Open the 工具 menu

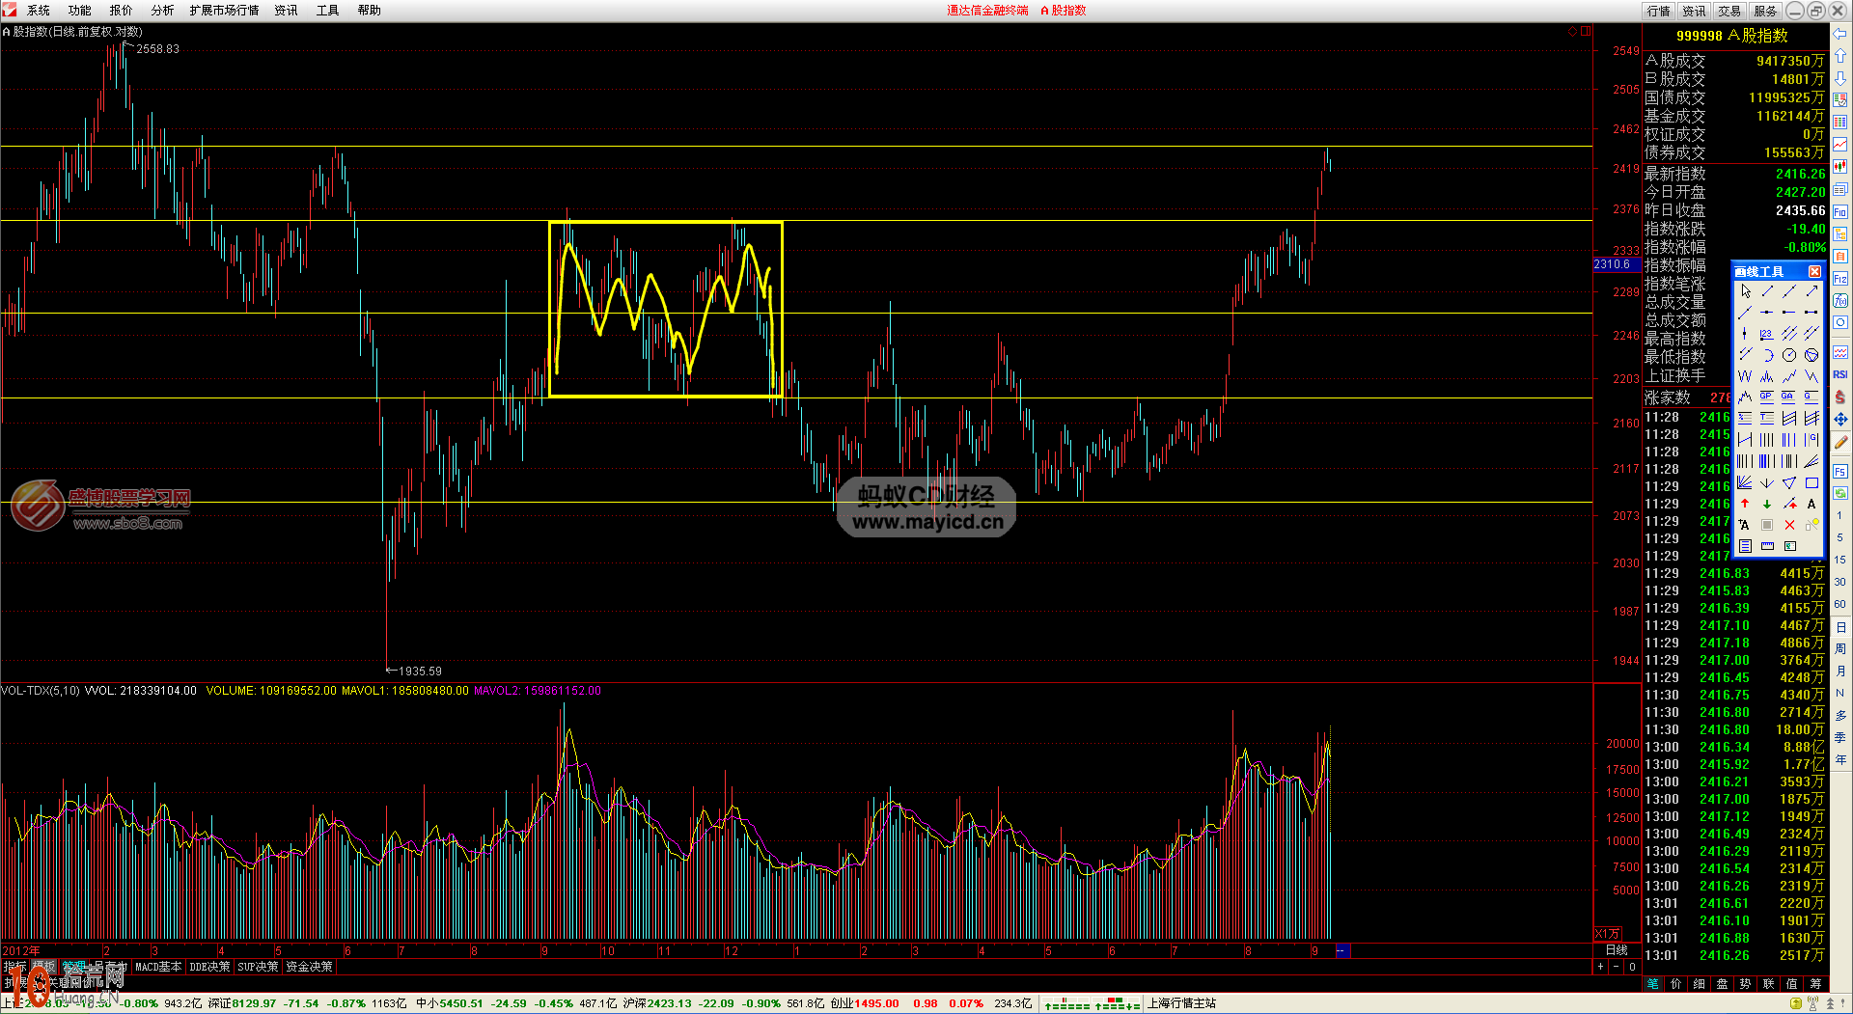point(328,11)
